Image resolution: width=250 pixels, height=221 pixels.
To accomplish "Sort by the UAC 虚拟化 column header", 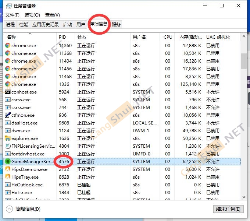I will click(x=222, y=37).
